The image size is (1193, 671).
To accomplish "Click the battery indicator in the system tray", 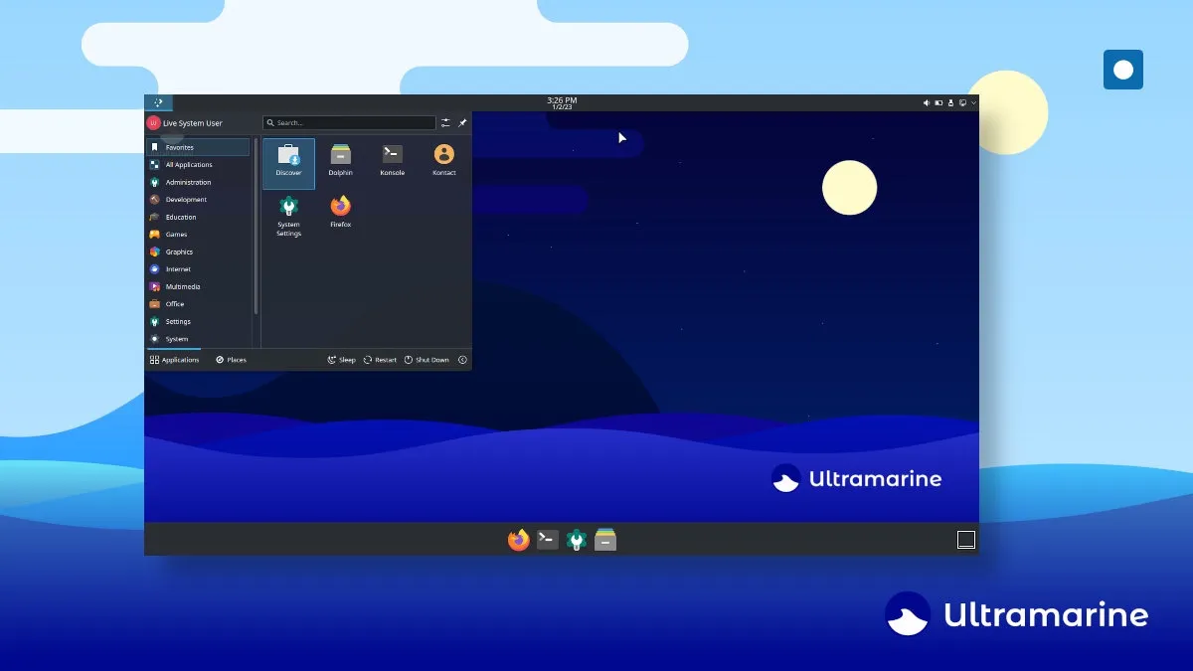I will (938, 103).
